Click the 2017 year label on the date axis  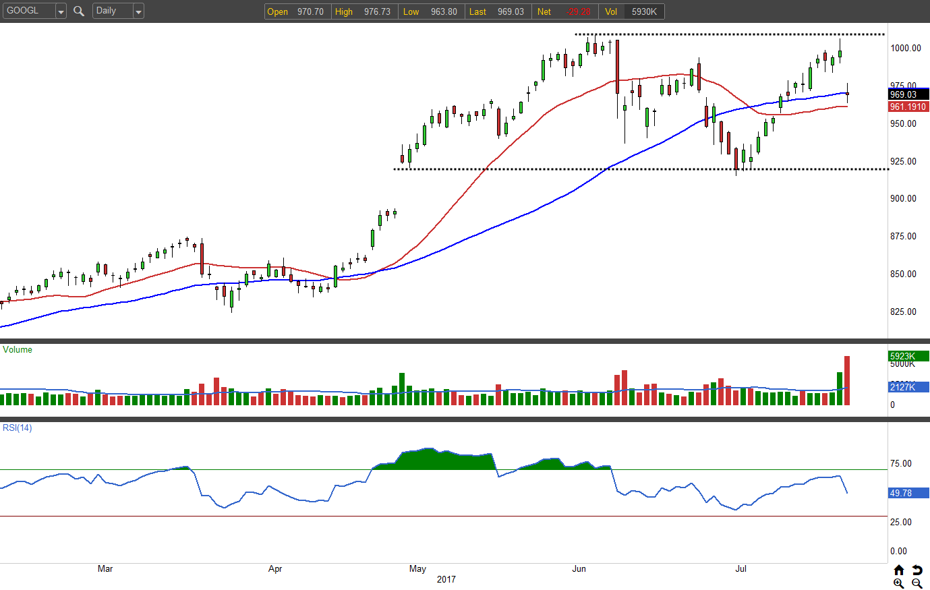tap(446, 579)
